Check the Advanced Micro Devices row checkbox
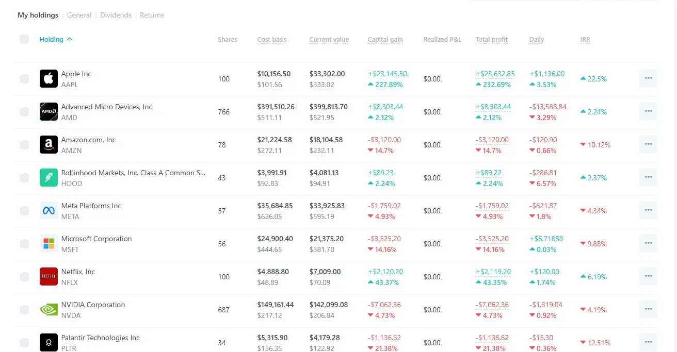Screen dimensions: 677x352 click(x=24, y=112)
